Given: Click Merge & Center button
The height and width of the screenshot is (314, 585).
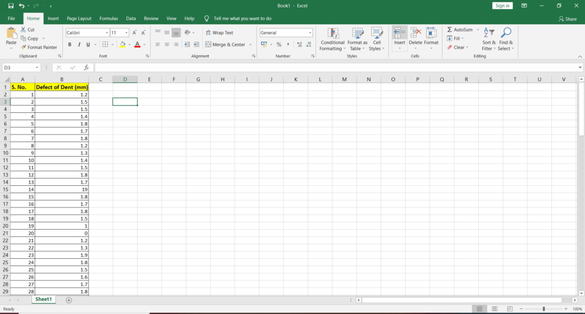Looking at the screenshot, I should coord(225,44).
